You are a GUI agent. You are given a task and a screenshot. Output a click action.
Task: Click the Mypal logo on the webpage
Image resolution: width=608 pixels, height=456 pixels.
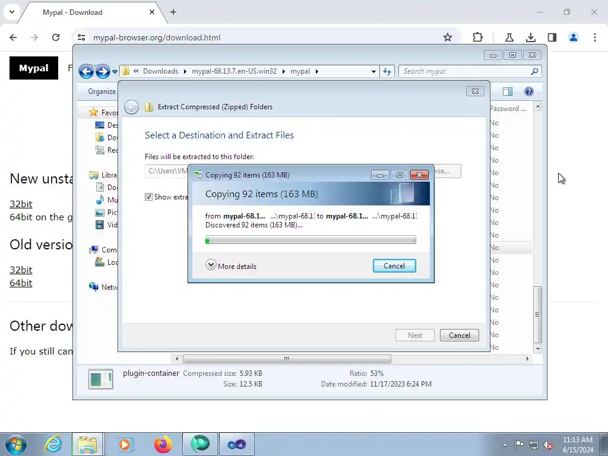34,68
